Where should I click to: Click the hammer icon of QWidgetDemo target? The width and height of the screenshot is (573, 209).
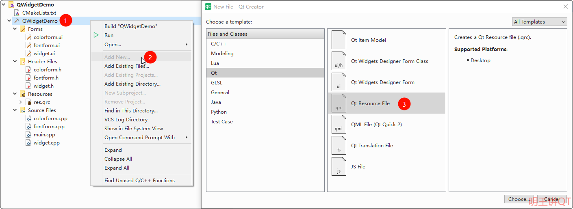pos(17,21)
